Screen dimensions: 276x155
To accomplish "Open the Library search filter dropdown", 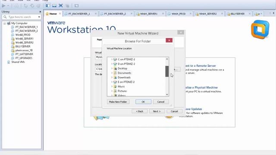I will (x=39, y=17).
